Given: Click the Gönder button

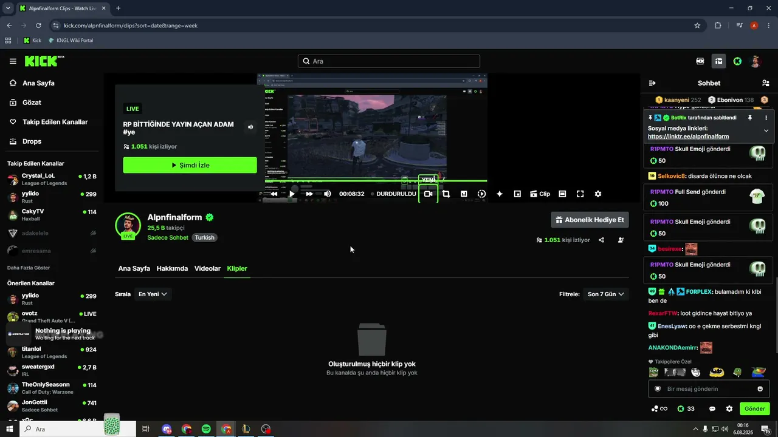Looking at the screenshot, I should (x=755, y=408).
